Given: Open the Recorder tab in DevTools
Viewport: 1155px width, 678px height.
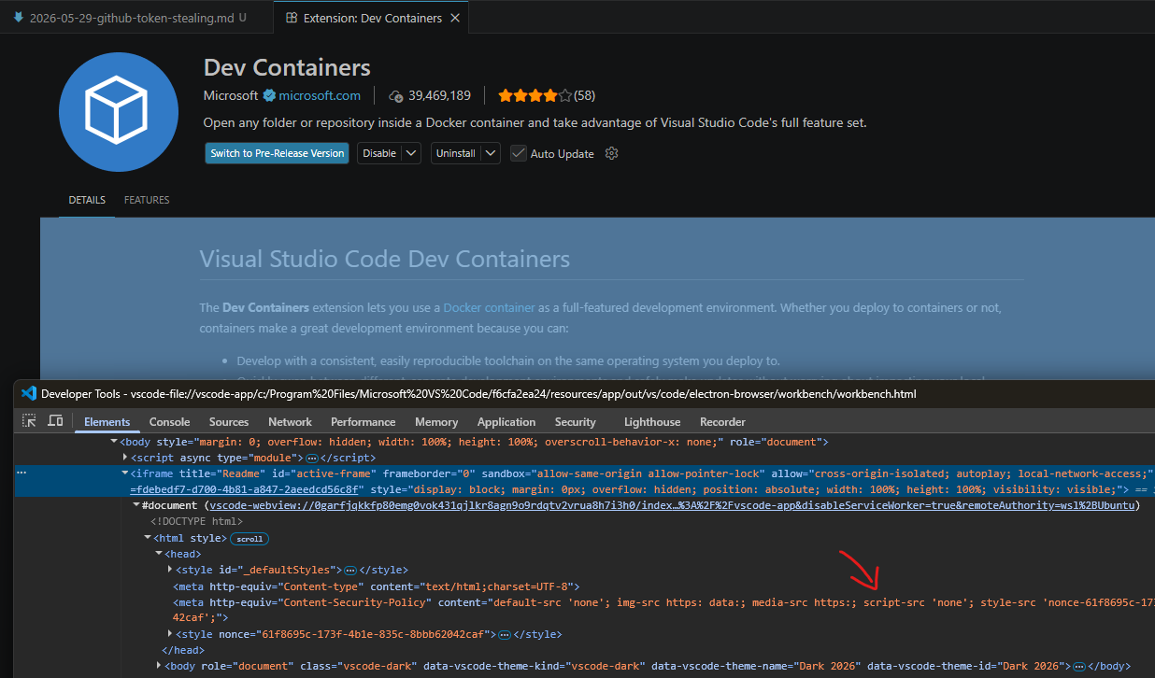Looking at the screenshot, I should point(722,422).
